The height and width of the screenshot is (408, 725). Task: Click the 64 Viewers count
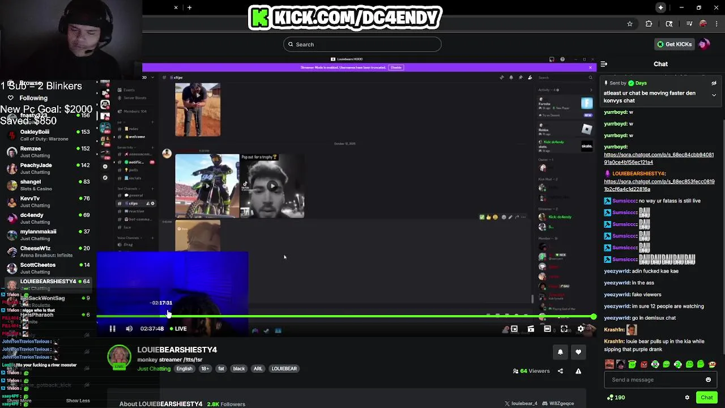click(x=531, y=371)
